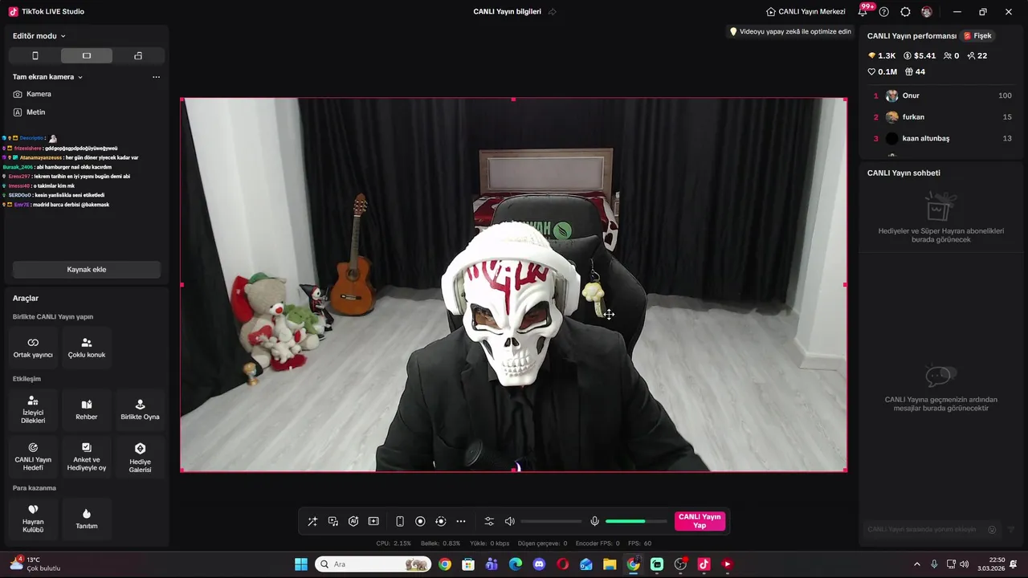Screen dimensions: 1028x578
Task: Show hidden system tray icons
Action: (917, 564)
